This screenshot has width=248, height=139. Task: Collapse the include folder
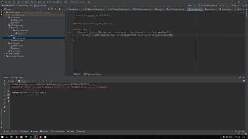[9, 28]
